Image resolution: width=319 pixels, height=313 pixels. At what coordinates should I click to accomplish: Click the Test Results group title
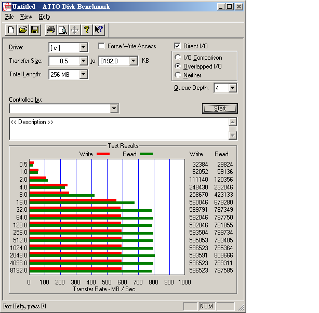123,146
